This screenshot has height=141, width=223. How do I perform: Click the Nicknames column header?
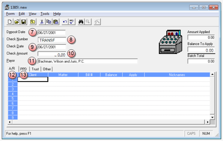click(177, 75)
